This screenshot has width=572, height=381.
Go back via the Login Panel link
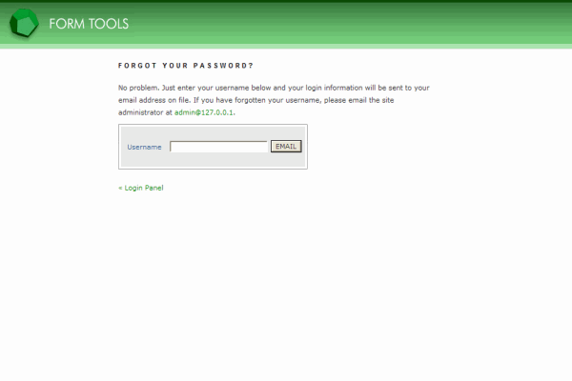coord(143,188)
